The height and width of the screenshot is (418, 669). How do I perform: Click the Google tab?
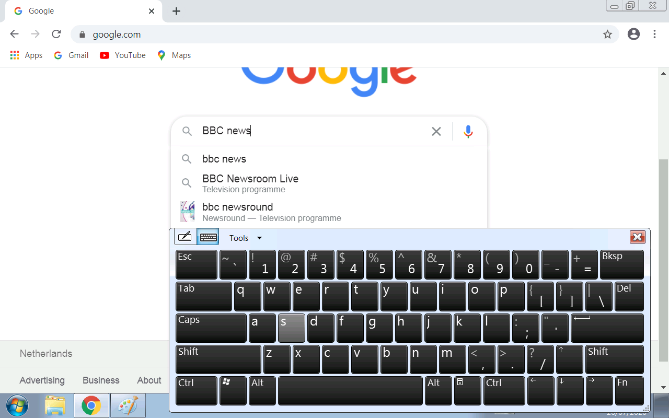(84, 11)
